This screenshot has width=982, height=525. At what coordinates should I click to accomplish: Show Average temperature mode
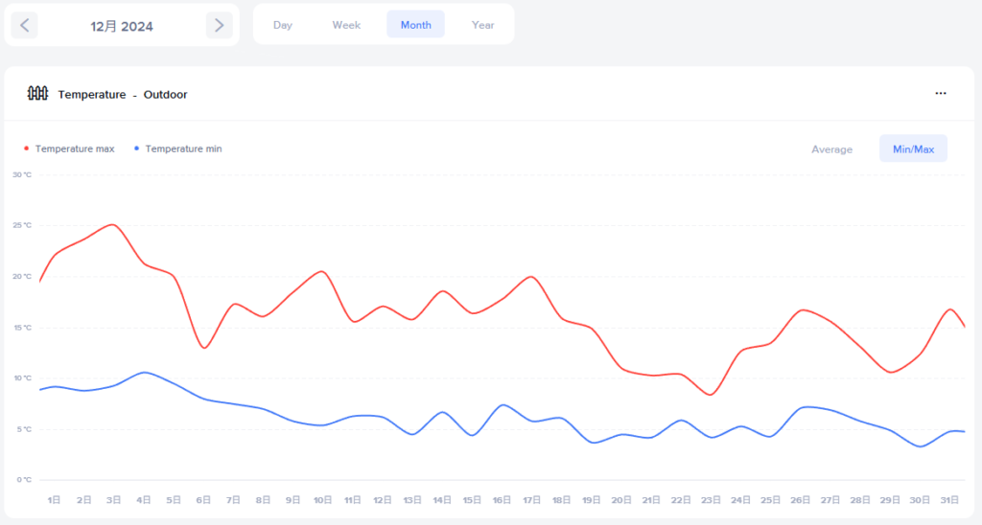(x=831, y=149)
